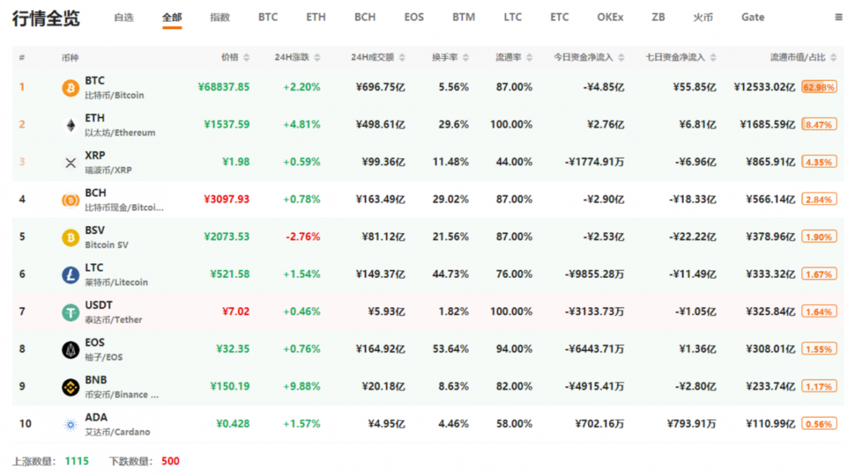The width and height of the screenshot is (848, 475).
Task: Click the Cardano ADA coin icon
Action: click(71, 424)
